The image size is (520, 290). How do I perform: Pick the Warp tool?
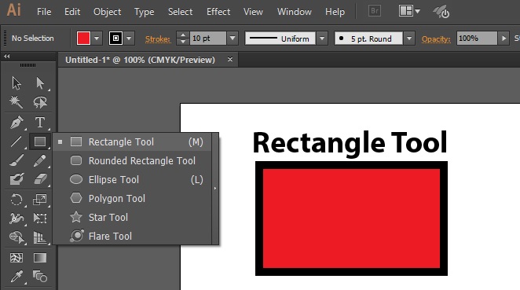pyautogui.click(x=16, y=218)
